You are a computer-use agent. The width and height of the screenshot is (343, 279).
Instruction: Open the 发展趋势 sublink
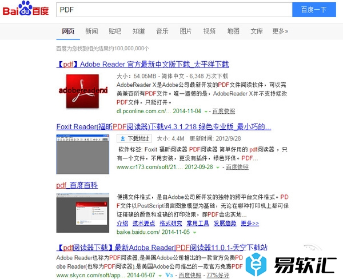click(x=225, y=224)
